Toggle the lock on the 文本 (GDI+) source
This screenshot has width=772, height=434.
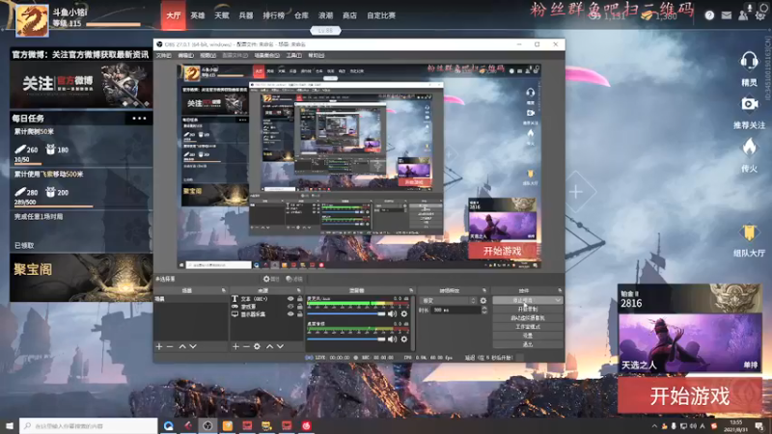pyautogui.click(x=299, y=299)
